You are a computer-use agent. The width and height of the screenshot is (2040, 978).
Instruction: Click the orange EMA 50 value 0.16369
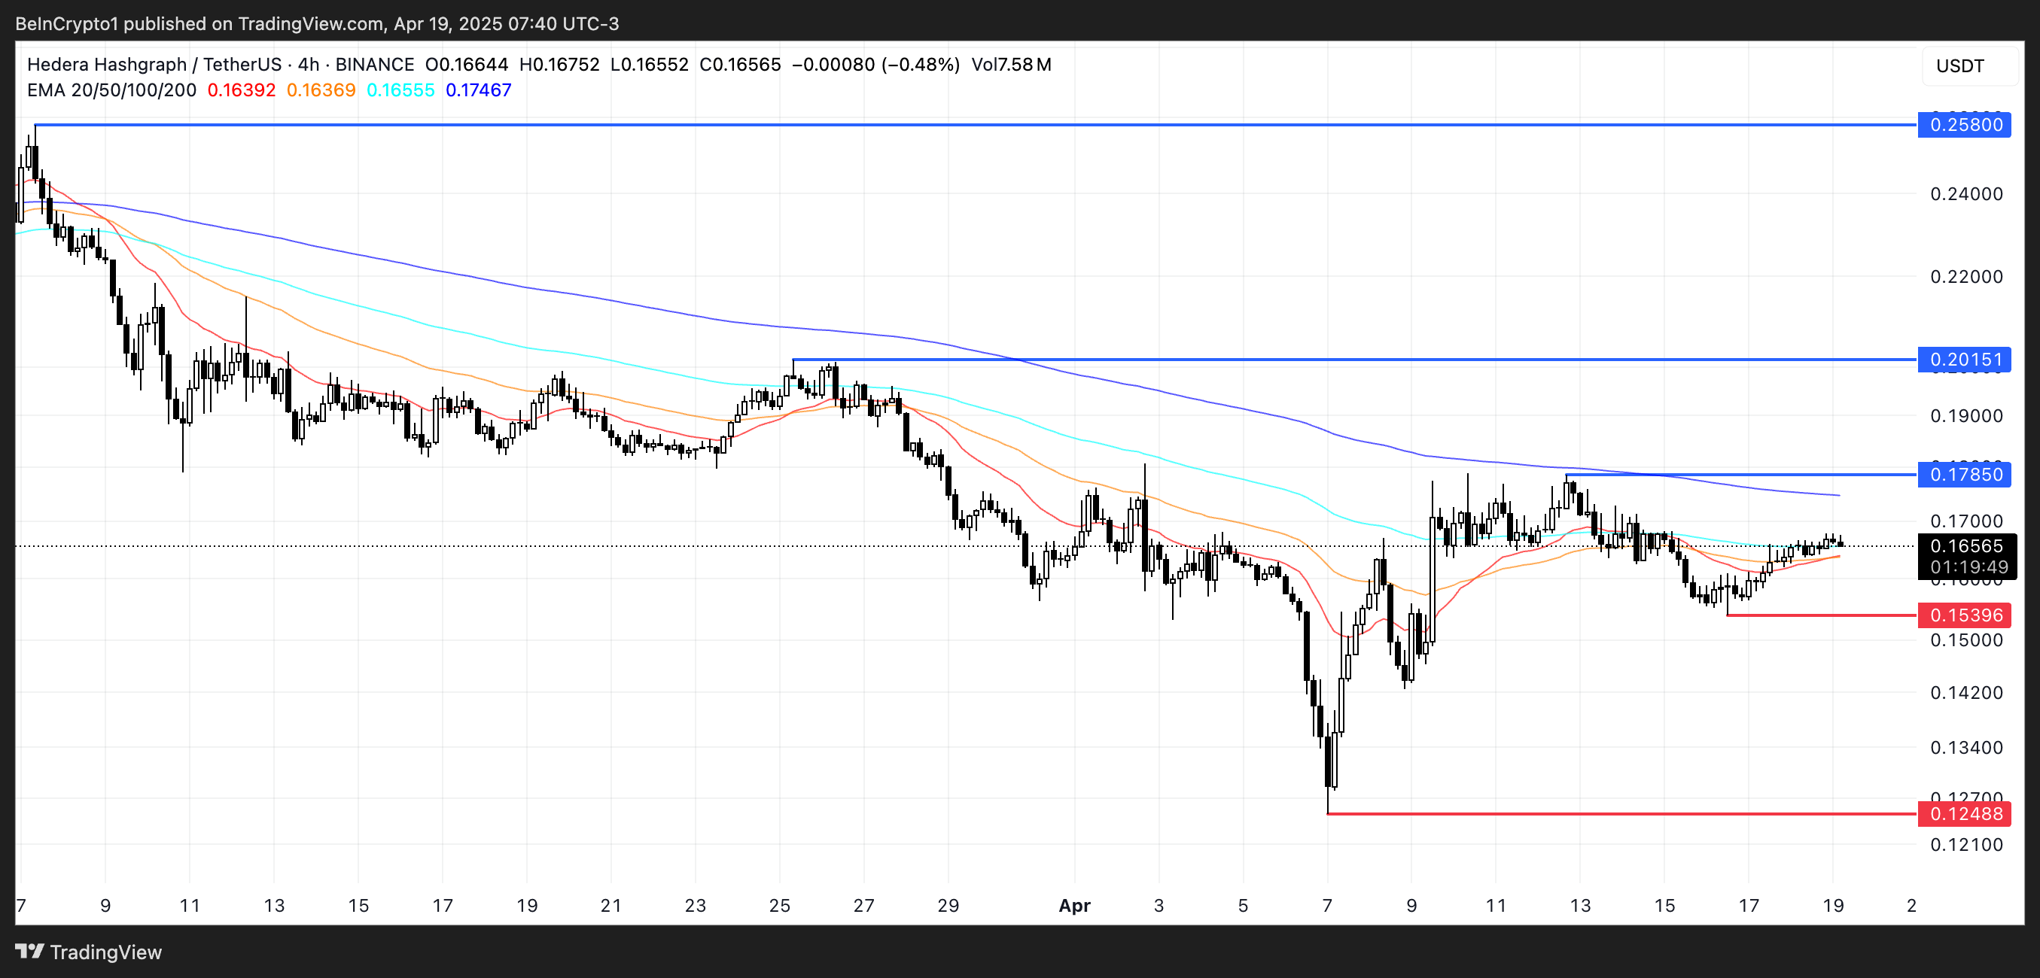[x=321, y=90]
